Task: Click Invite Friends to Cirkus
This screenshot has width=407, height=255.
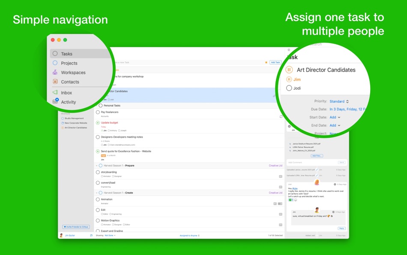Action: tap(76, 227)
